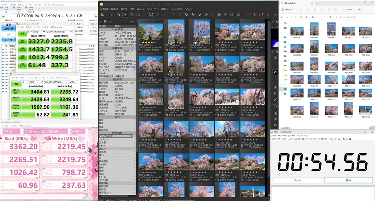This screenshot has height=201, width=375.
Task: Click the contrast half-circle icon in Free Stopwatch
Action: (331, 139)
